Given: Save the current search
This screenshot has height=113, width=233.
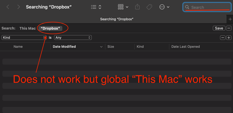Looking at the screenshot, I should pos(219,28).
